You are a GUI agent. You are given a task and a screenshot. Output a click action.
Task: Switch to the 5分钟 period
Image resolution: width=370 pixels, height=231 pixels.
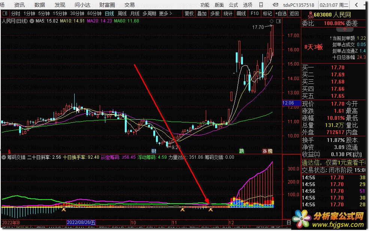click(44, 14)
